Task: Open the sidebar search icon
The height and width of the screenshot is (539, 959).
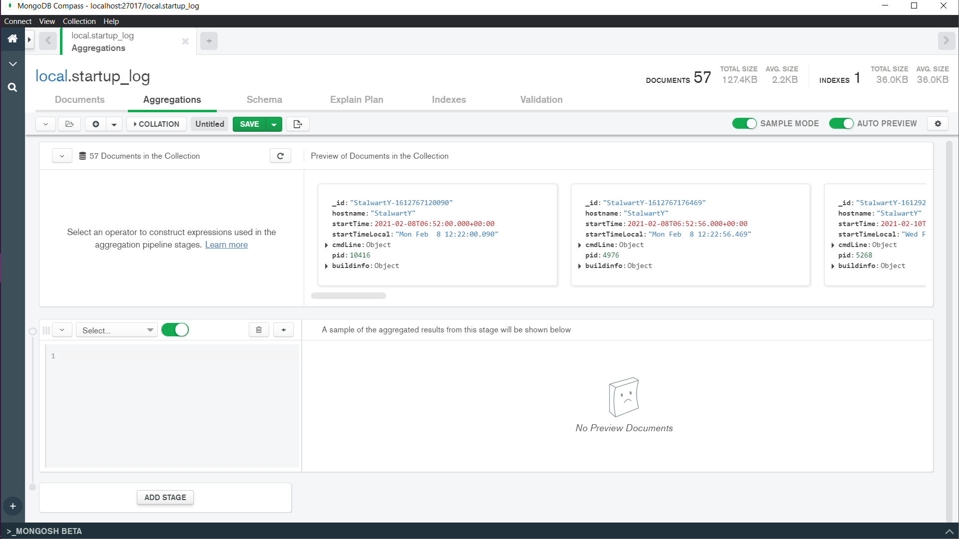Action: coord(12,87)
